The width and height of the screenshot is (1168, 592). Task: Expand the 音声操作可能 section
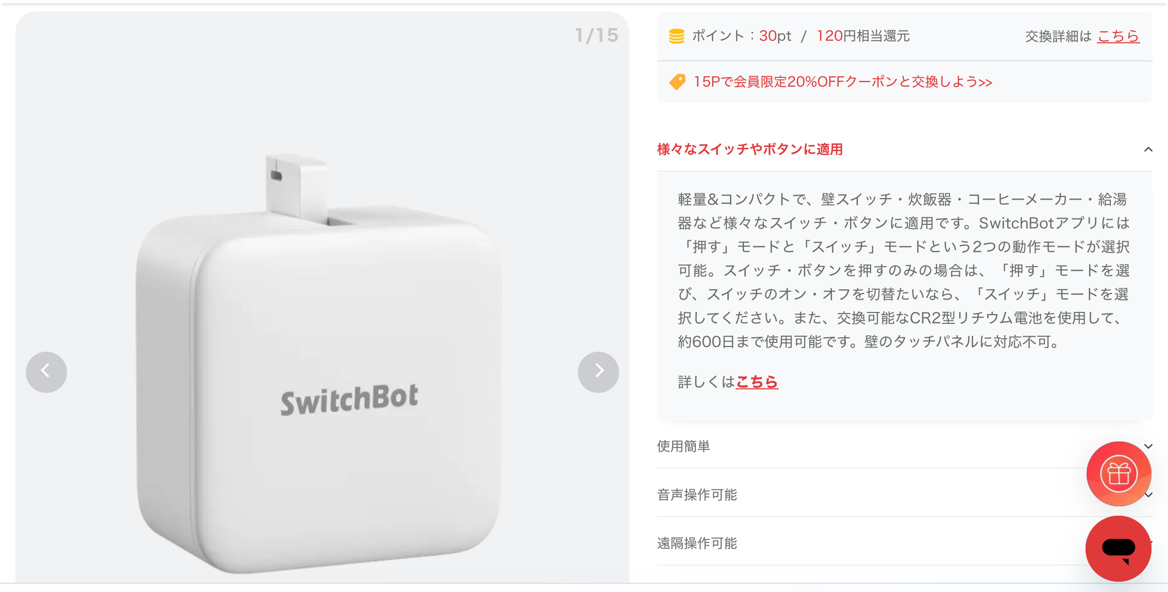pos(905,495)
